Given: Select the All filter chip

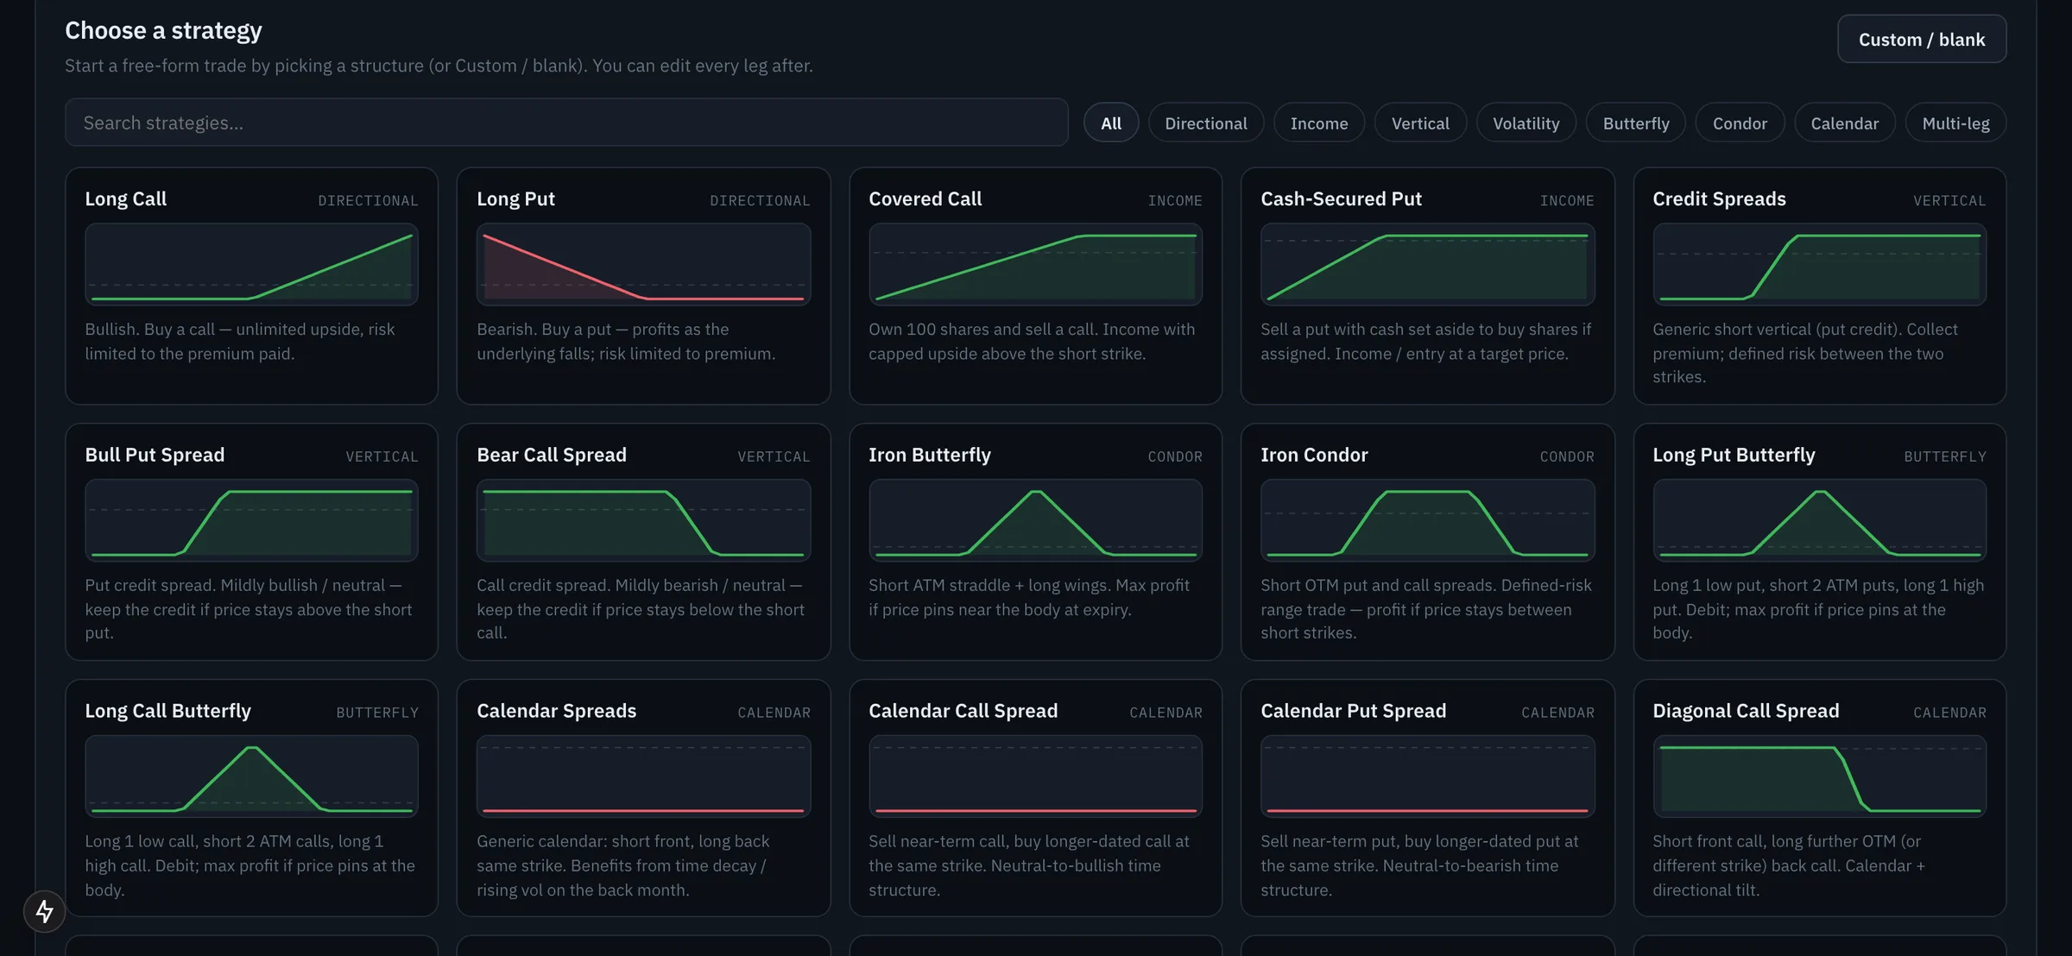Looking at the screenshot, I should [x=1111, y=123].
